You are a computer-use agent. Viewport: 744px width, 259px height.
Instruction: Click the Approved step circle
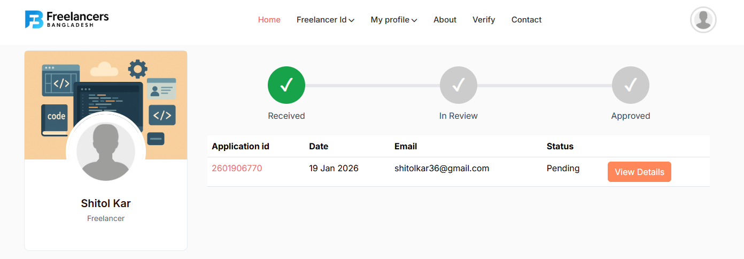coord(630,85)
